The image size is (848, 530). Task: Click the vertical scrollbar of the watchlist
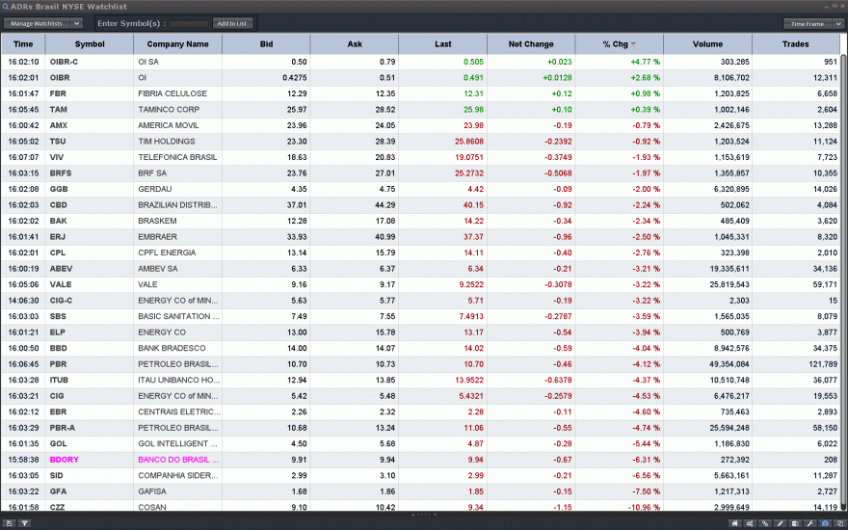(x=844, y=281)
